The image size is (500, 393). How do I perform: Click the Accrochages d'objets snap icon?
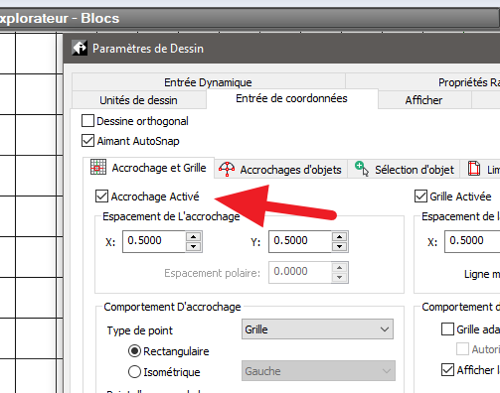227,169
